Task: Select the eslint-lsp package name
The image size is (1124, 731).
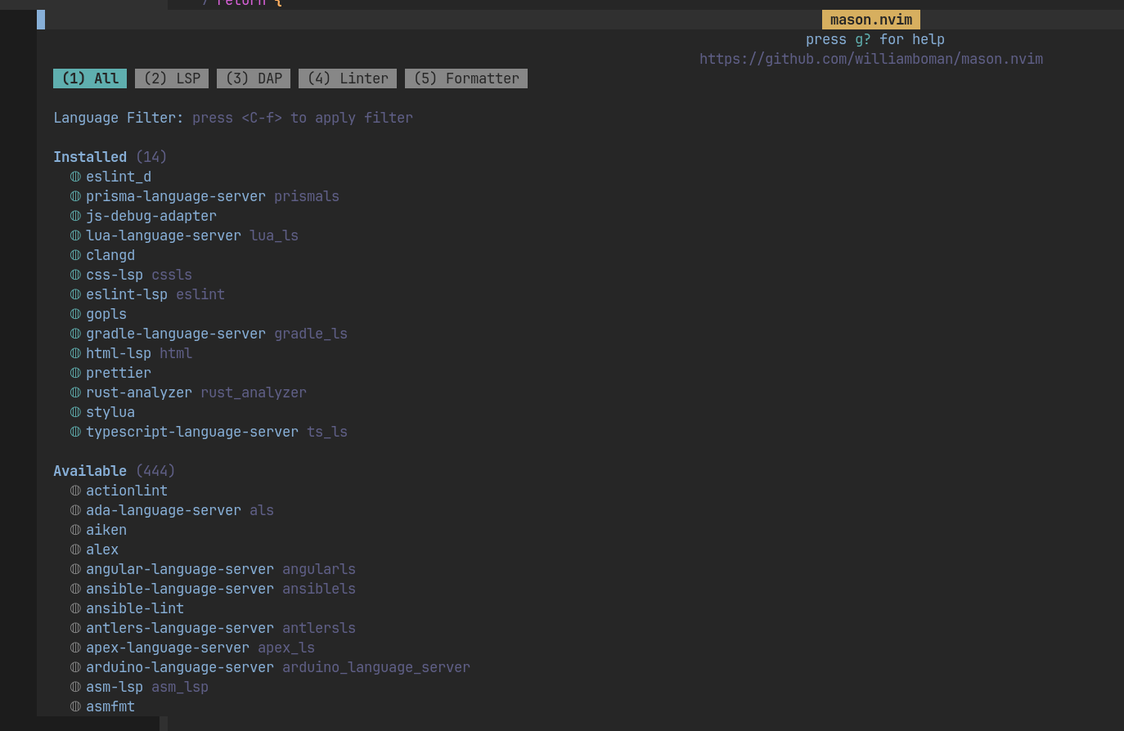Action: (127, 294)
